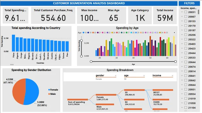Remove the gender level with its X
The height and width of the screenshot is (113, 202).
[x=116, y=76]
